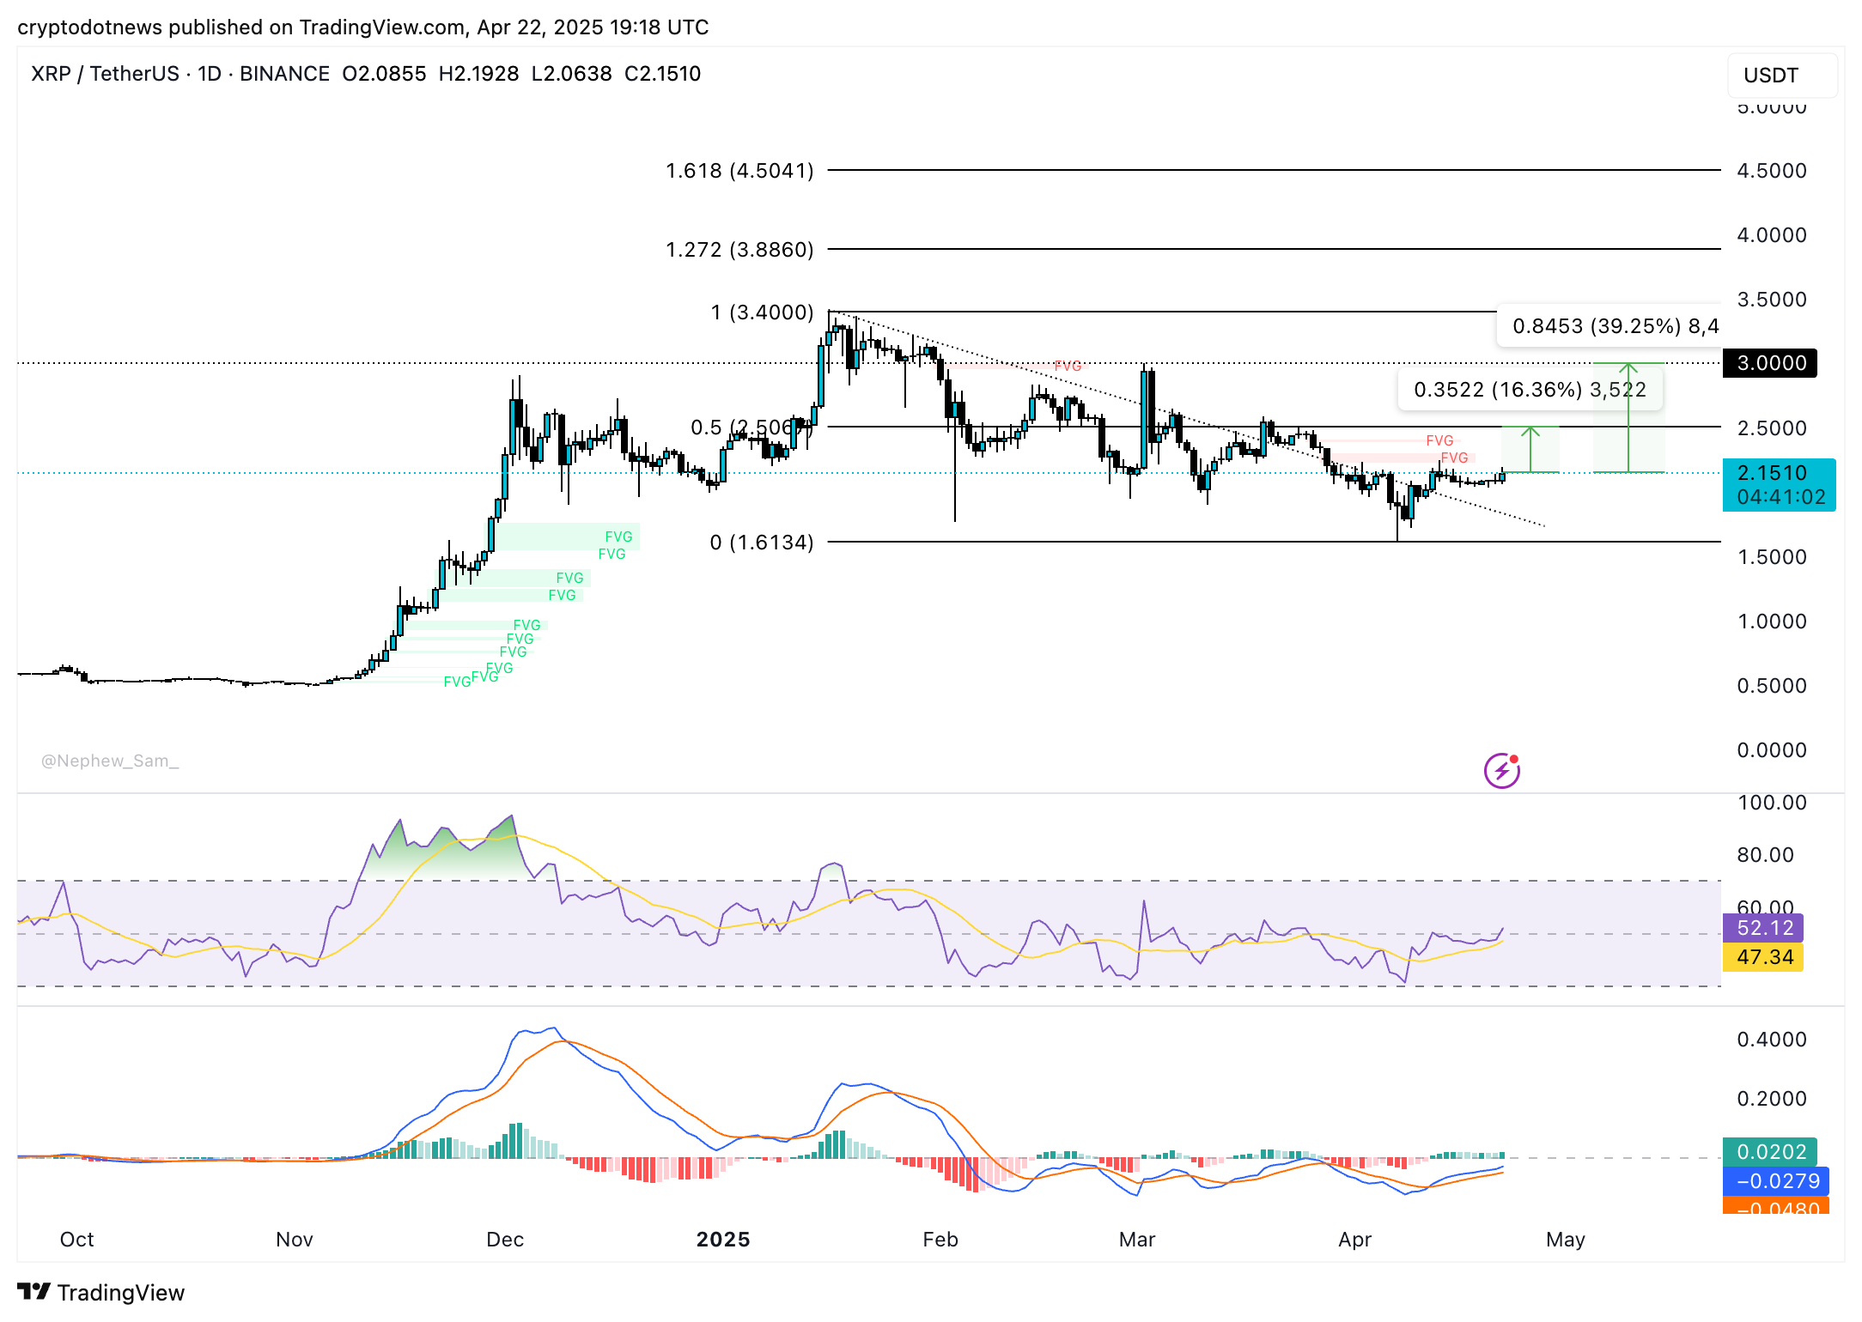This screenshot has width=1862, height=1322.
Task: Click the 2025 label on the date axis
Action: [722, 1239]
